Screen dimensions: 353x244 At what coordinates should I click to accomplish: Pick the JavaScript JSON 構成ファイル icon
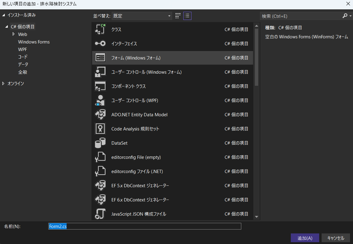click(100, 214)
